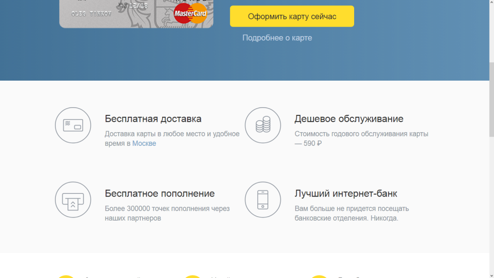Click the first yellow circle at page bottom
The width and height of the screenshot is (494, 278).
click(66, 277)
